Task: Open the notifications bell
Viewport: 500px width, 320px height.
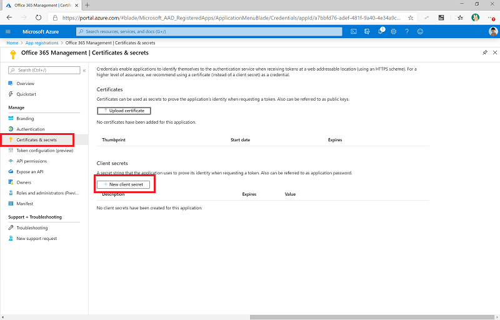Action: [x=381, y=31]
